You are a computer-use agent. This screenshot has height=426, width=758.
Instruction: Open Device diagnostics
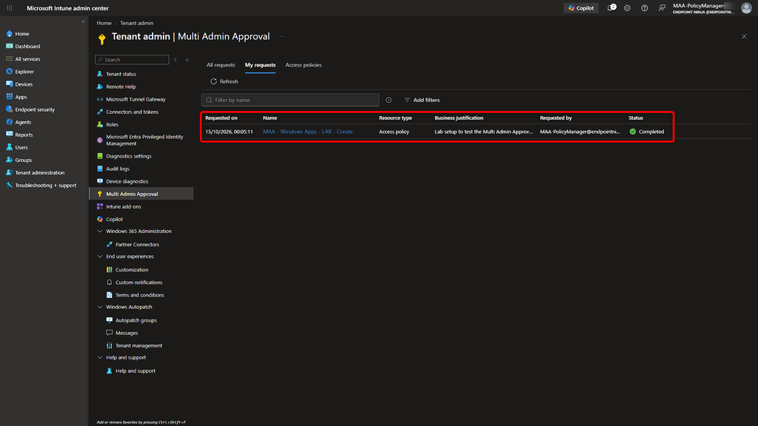[127, 181]
